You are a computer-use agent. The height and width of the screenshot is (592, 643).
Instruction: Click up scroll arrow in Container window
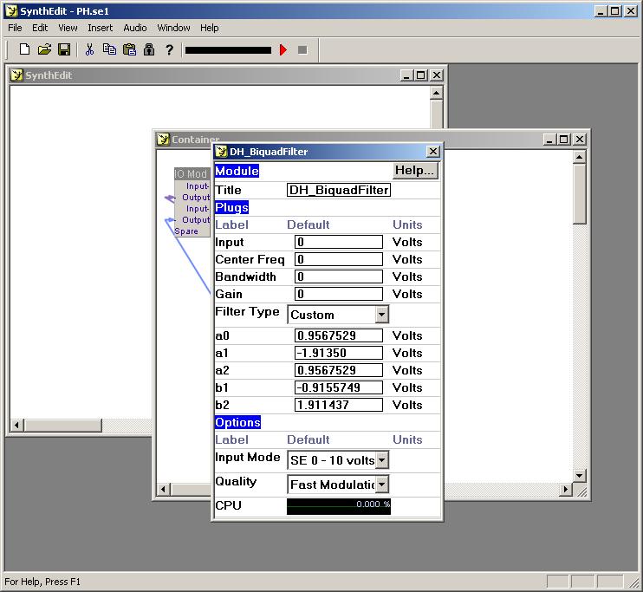tap(579, 157)
